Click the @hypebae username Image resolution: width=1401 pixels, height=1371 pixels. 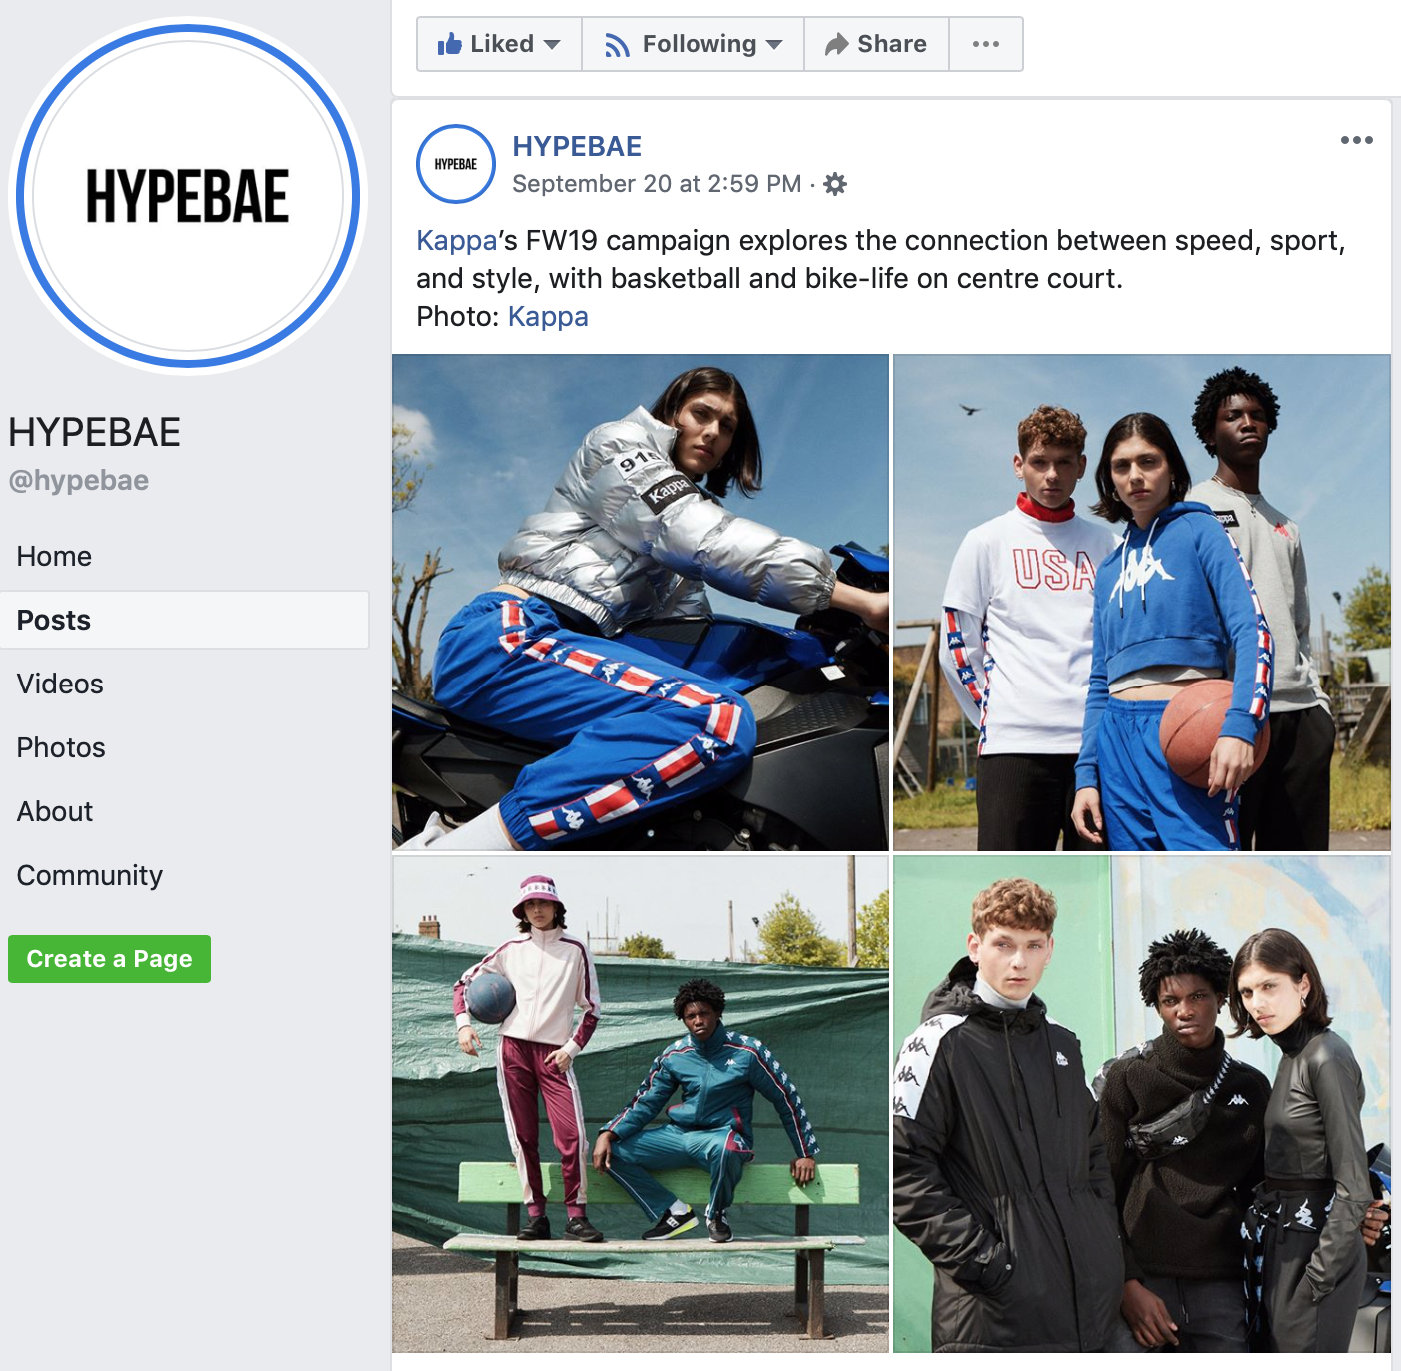pos(79,481)
